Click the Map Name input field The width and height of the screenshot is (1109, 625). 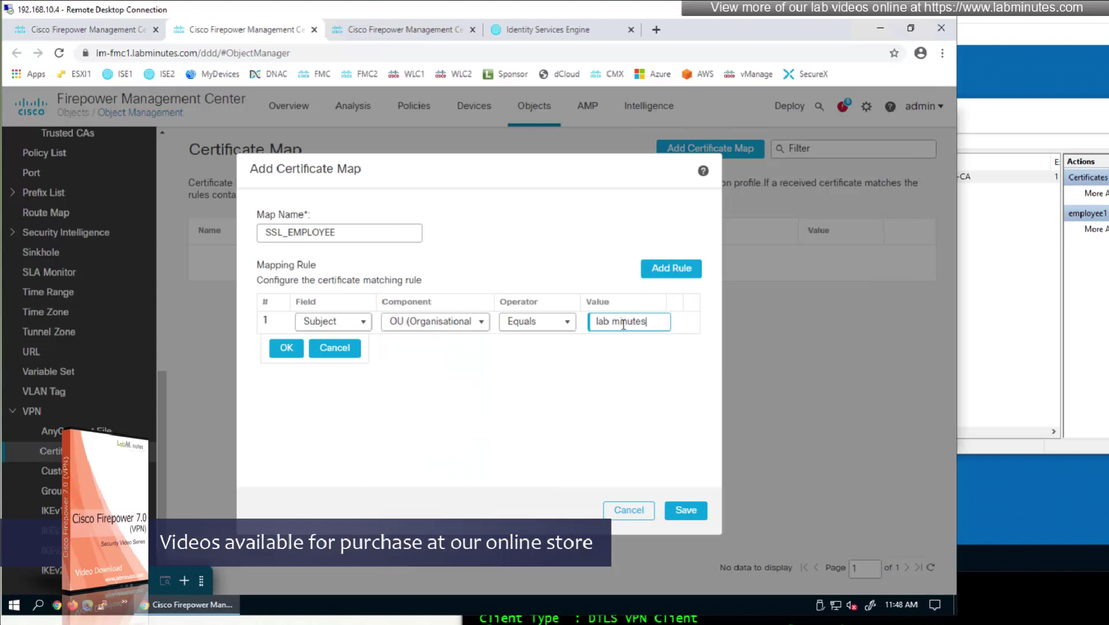339,233
